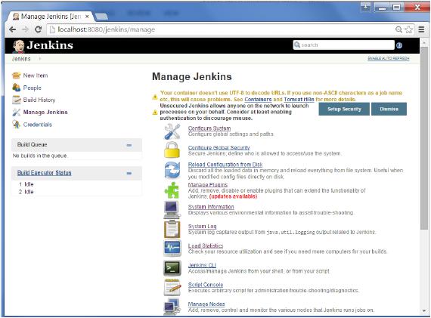Click Enable Auto Refresh link

pos(389,58)
